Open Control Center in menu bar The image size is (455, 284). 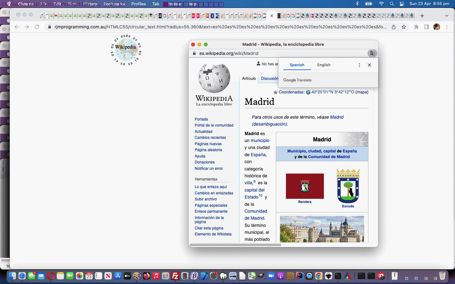click(x=402, y=4)
